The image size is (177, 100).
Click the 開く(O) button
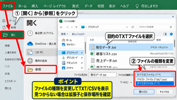point(144,92)
